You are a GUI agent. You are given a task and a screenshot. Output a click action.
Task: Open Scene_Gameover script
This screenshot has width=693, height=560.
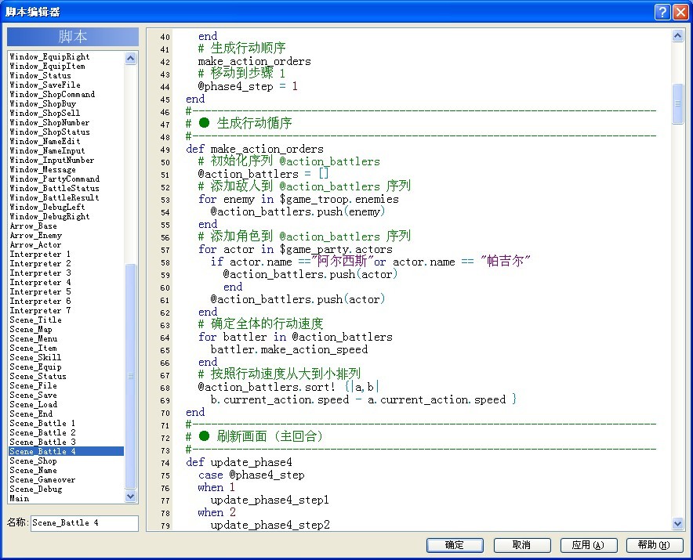pos(42,479)
